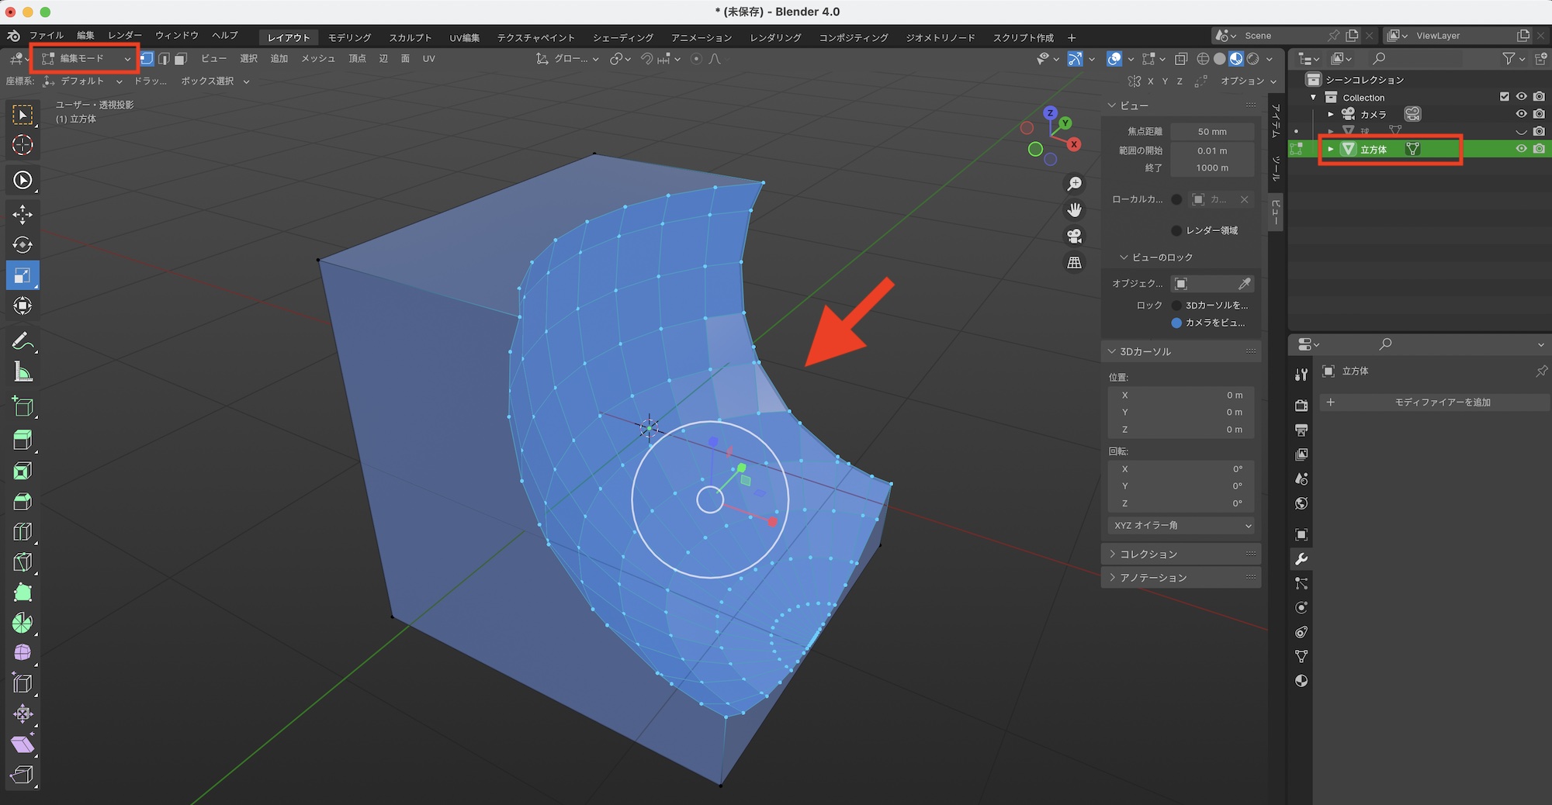Select the 立方体 object in the outliner
The image size is (1552, 805).
pos(1373,150)
